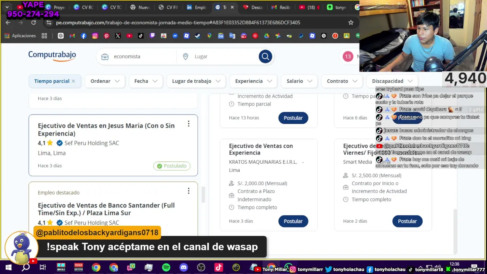Expand the Discapacidad filter dropdown
The height and width of the screenshot is (274, 487).
point(392,81)
